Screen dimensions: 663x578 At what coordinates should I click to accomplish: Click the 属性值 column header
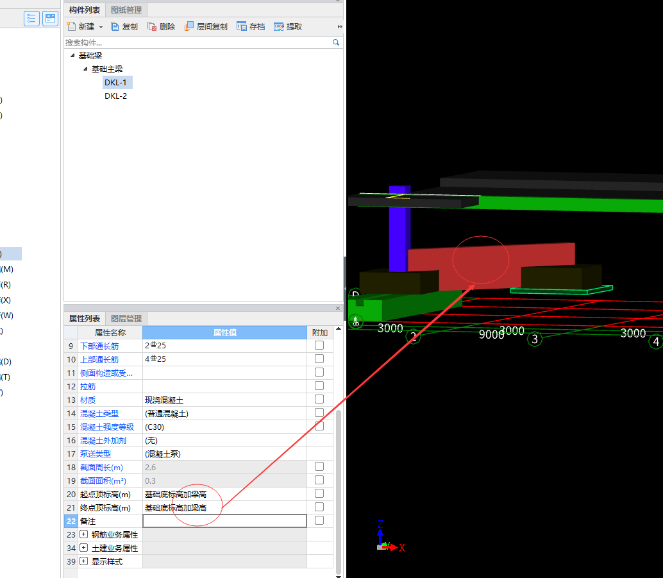224,332
